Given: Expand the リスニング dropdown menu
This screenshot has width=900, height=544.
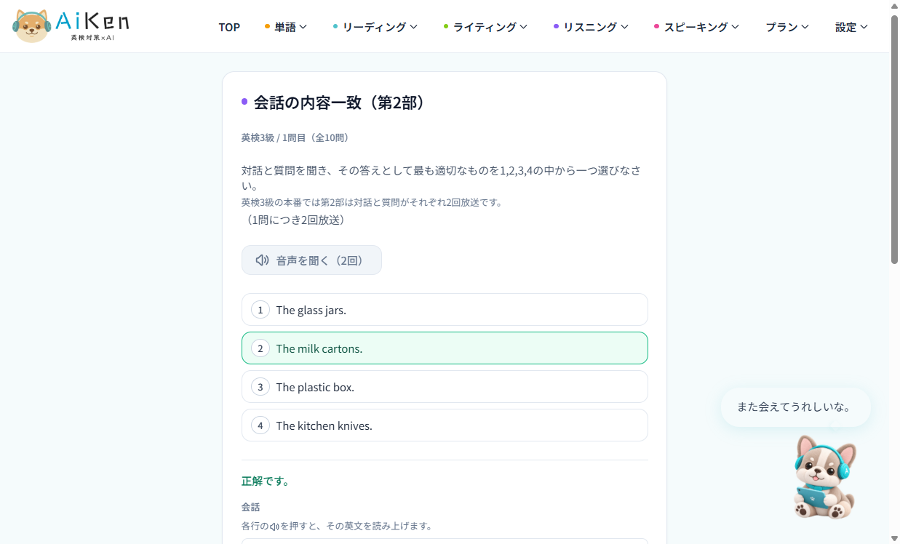Looking at the screenshot, I should pyautogui.click(x=591, y=27).
